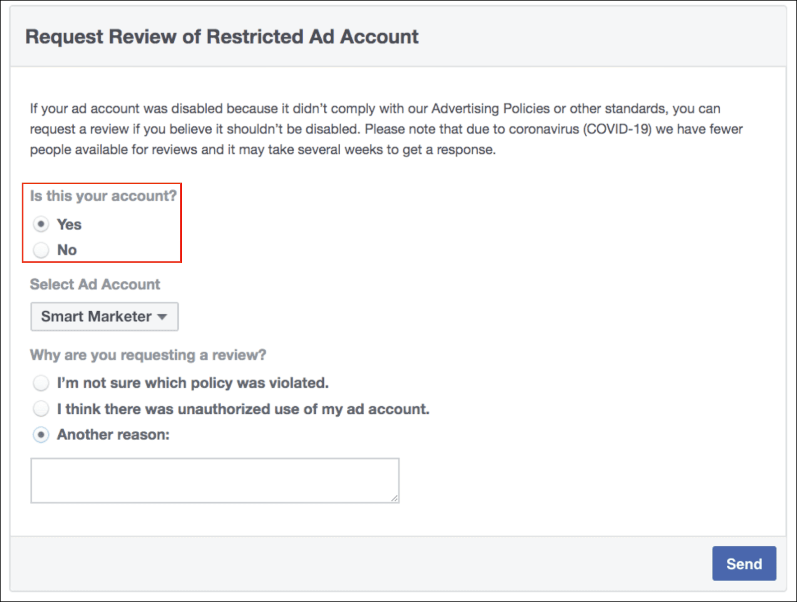
Task: Click into the Another reason text area
Action: click(215, 481)
